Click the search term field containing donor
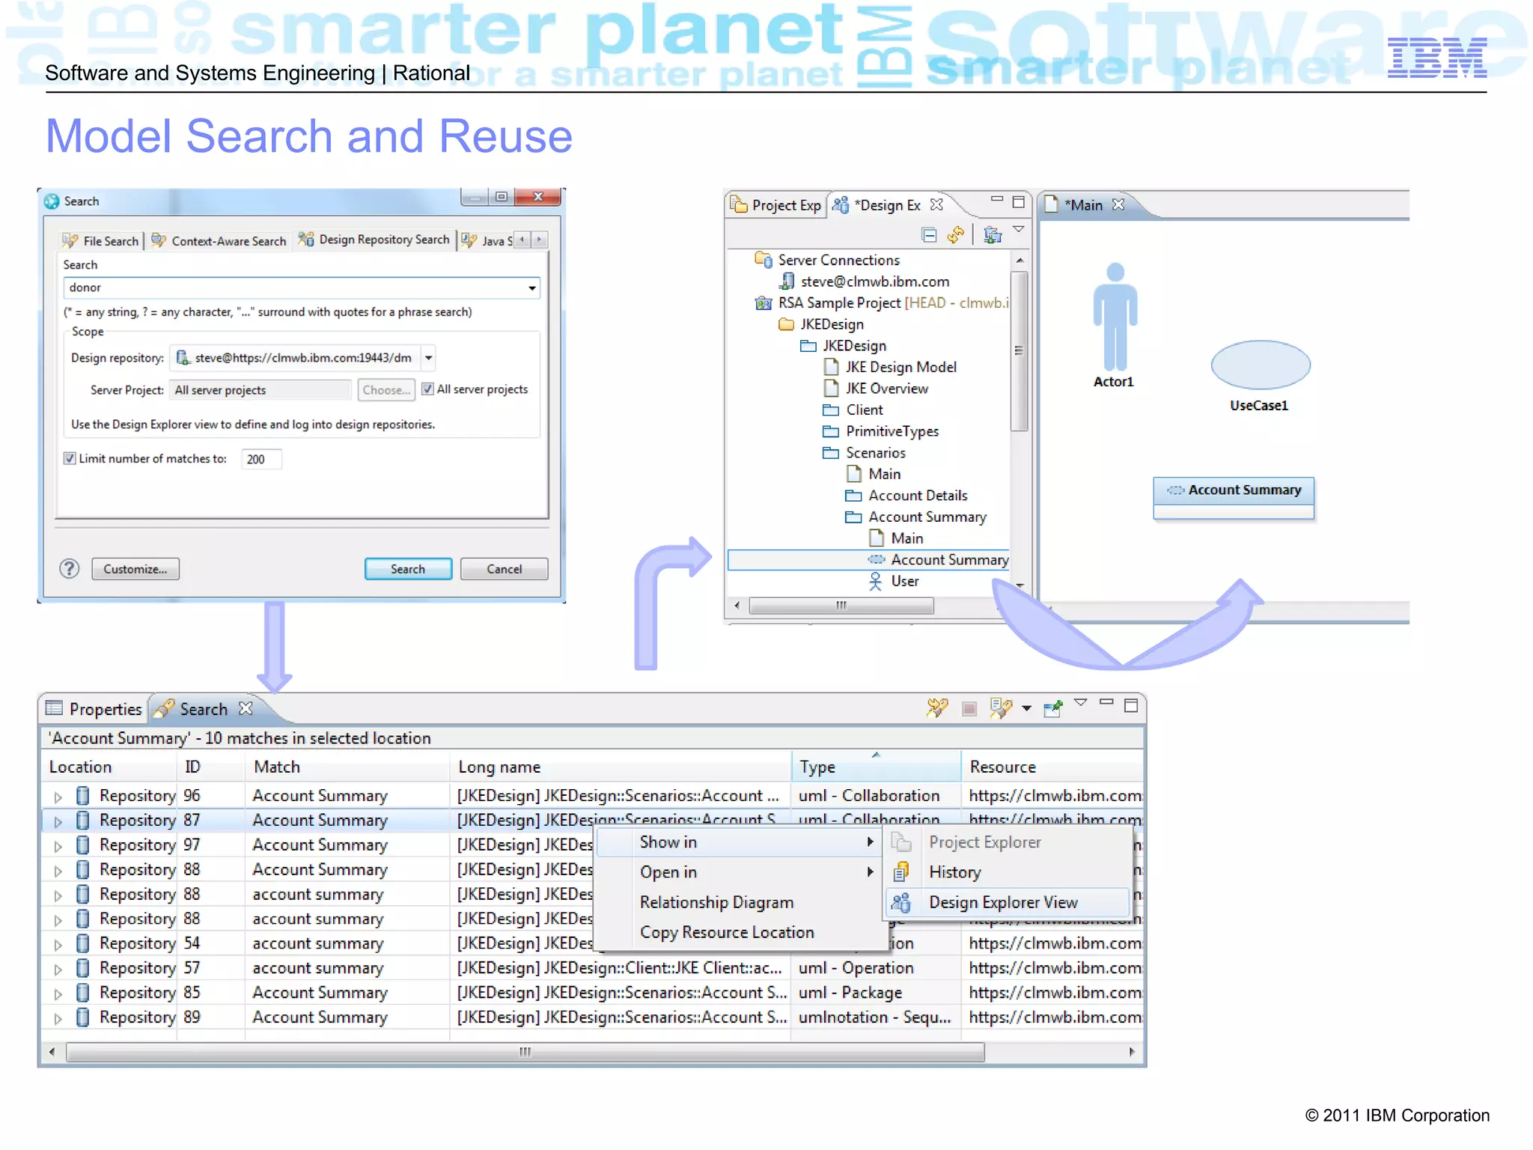Image resolution: width=1533 pixels, height=1150 pixels. (302, 288)
